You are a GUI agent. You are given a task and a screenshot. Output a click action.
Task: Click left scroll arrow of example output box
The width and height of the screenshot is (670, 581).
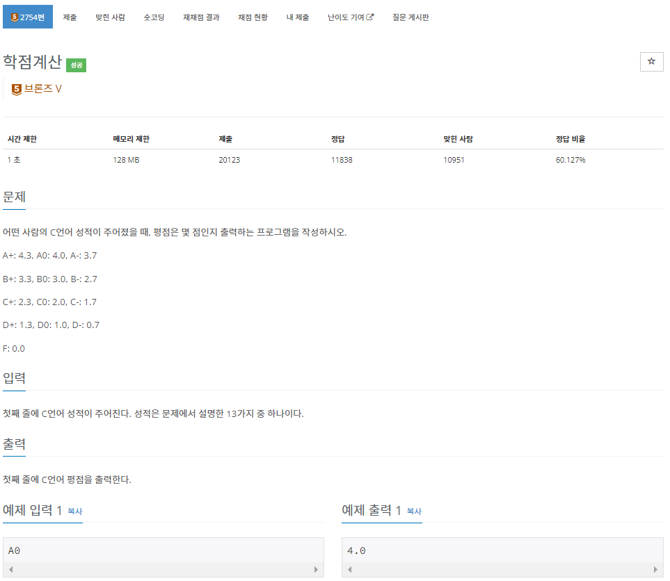(349, 569)
